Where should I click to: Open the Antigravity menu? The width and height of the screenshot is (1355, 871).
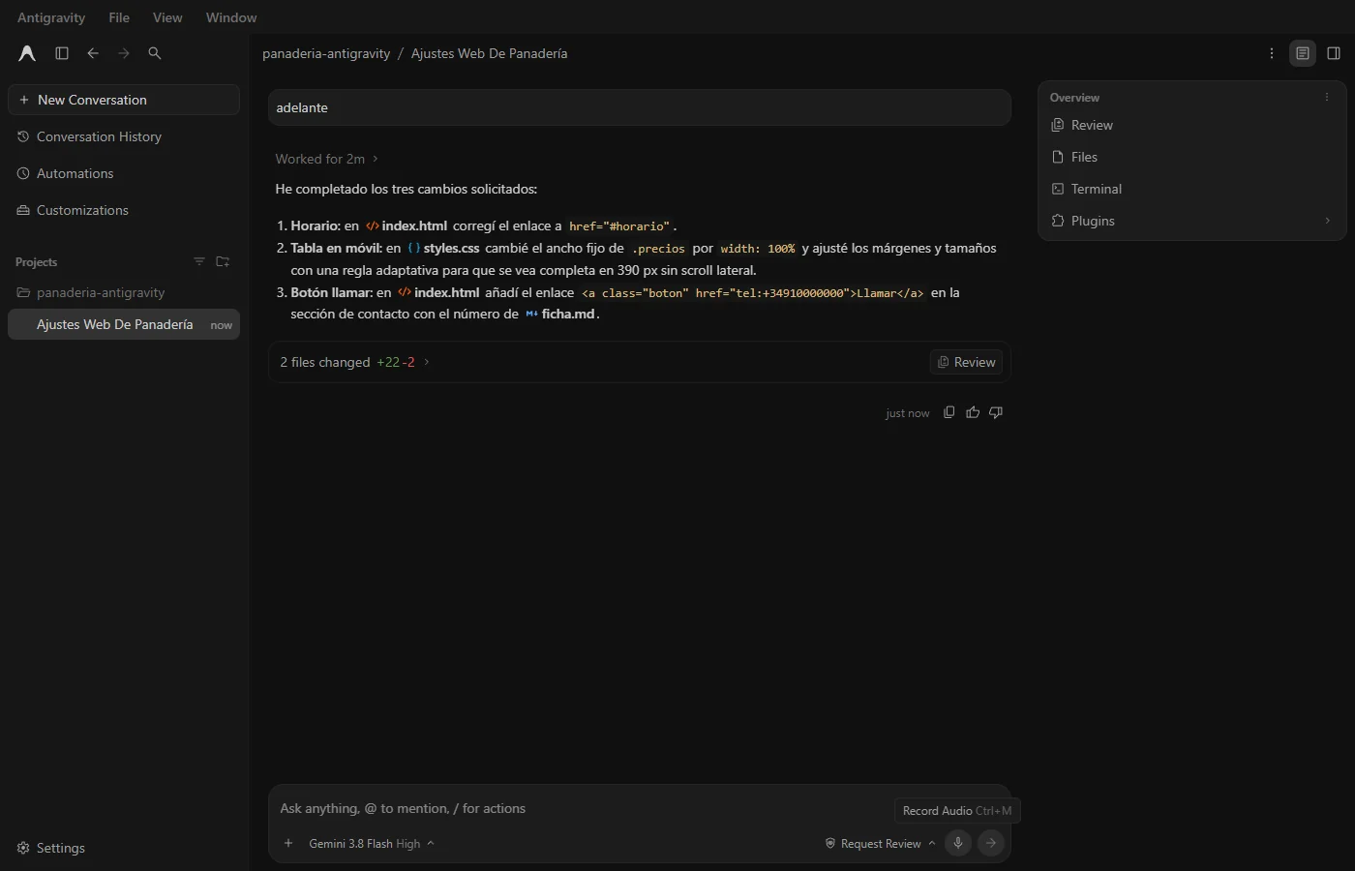[51, 17]
